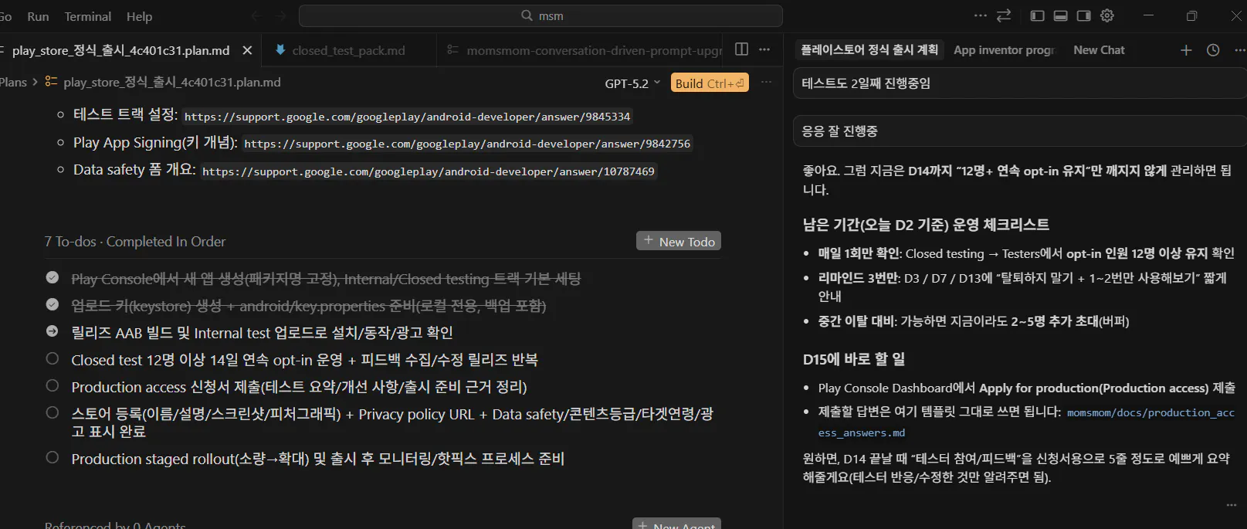The height and width of the screenshot is (529, 1247).
Task: Start a new chat with plus icon
Action: [x=1186, y=50]
